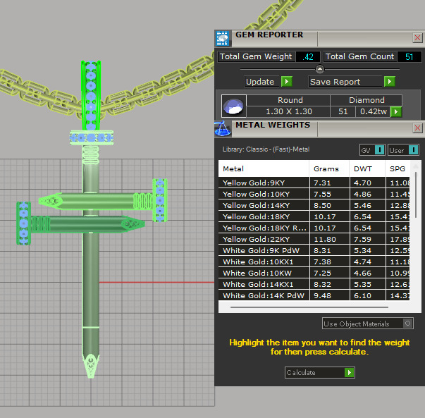Select the Yellow Gold:22KY row
Viewport: 425px width, 418px height.
[x=314, y=240]
